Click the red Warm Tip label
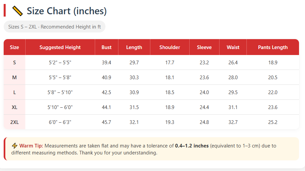The height and width of the screenshot is (171, 305). [31, 146]
